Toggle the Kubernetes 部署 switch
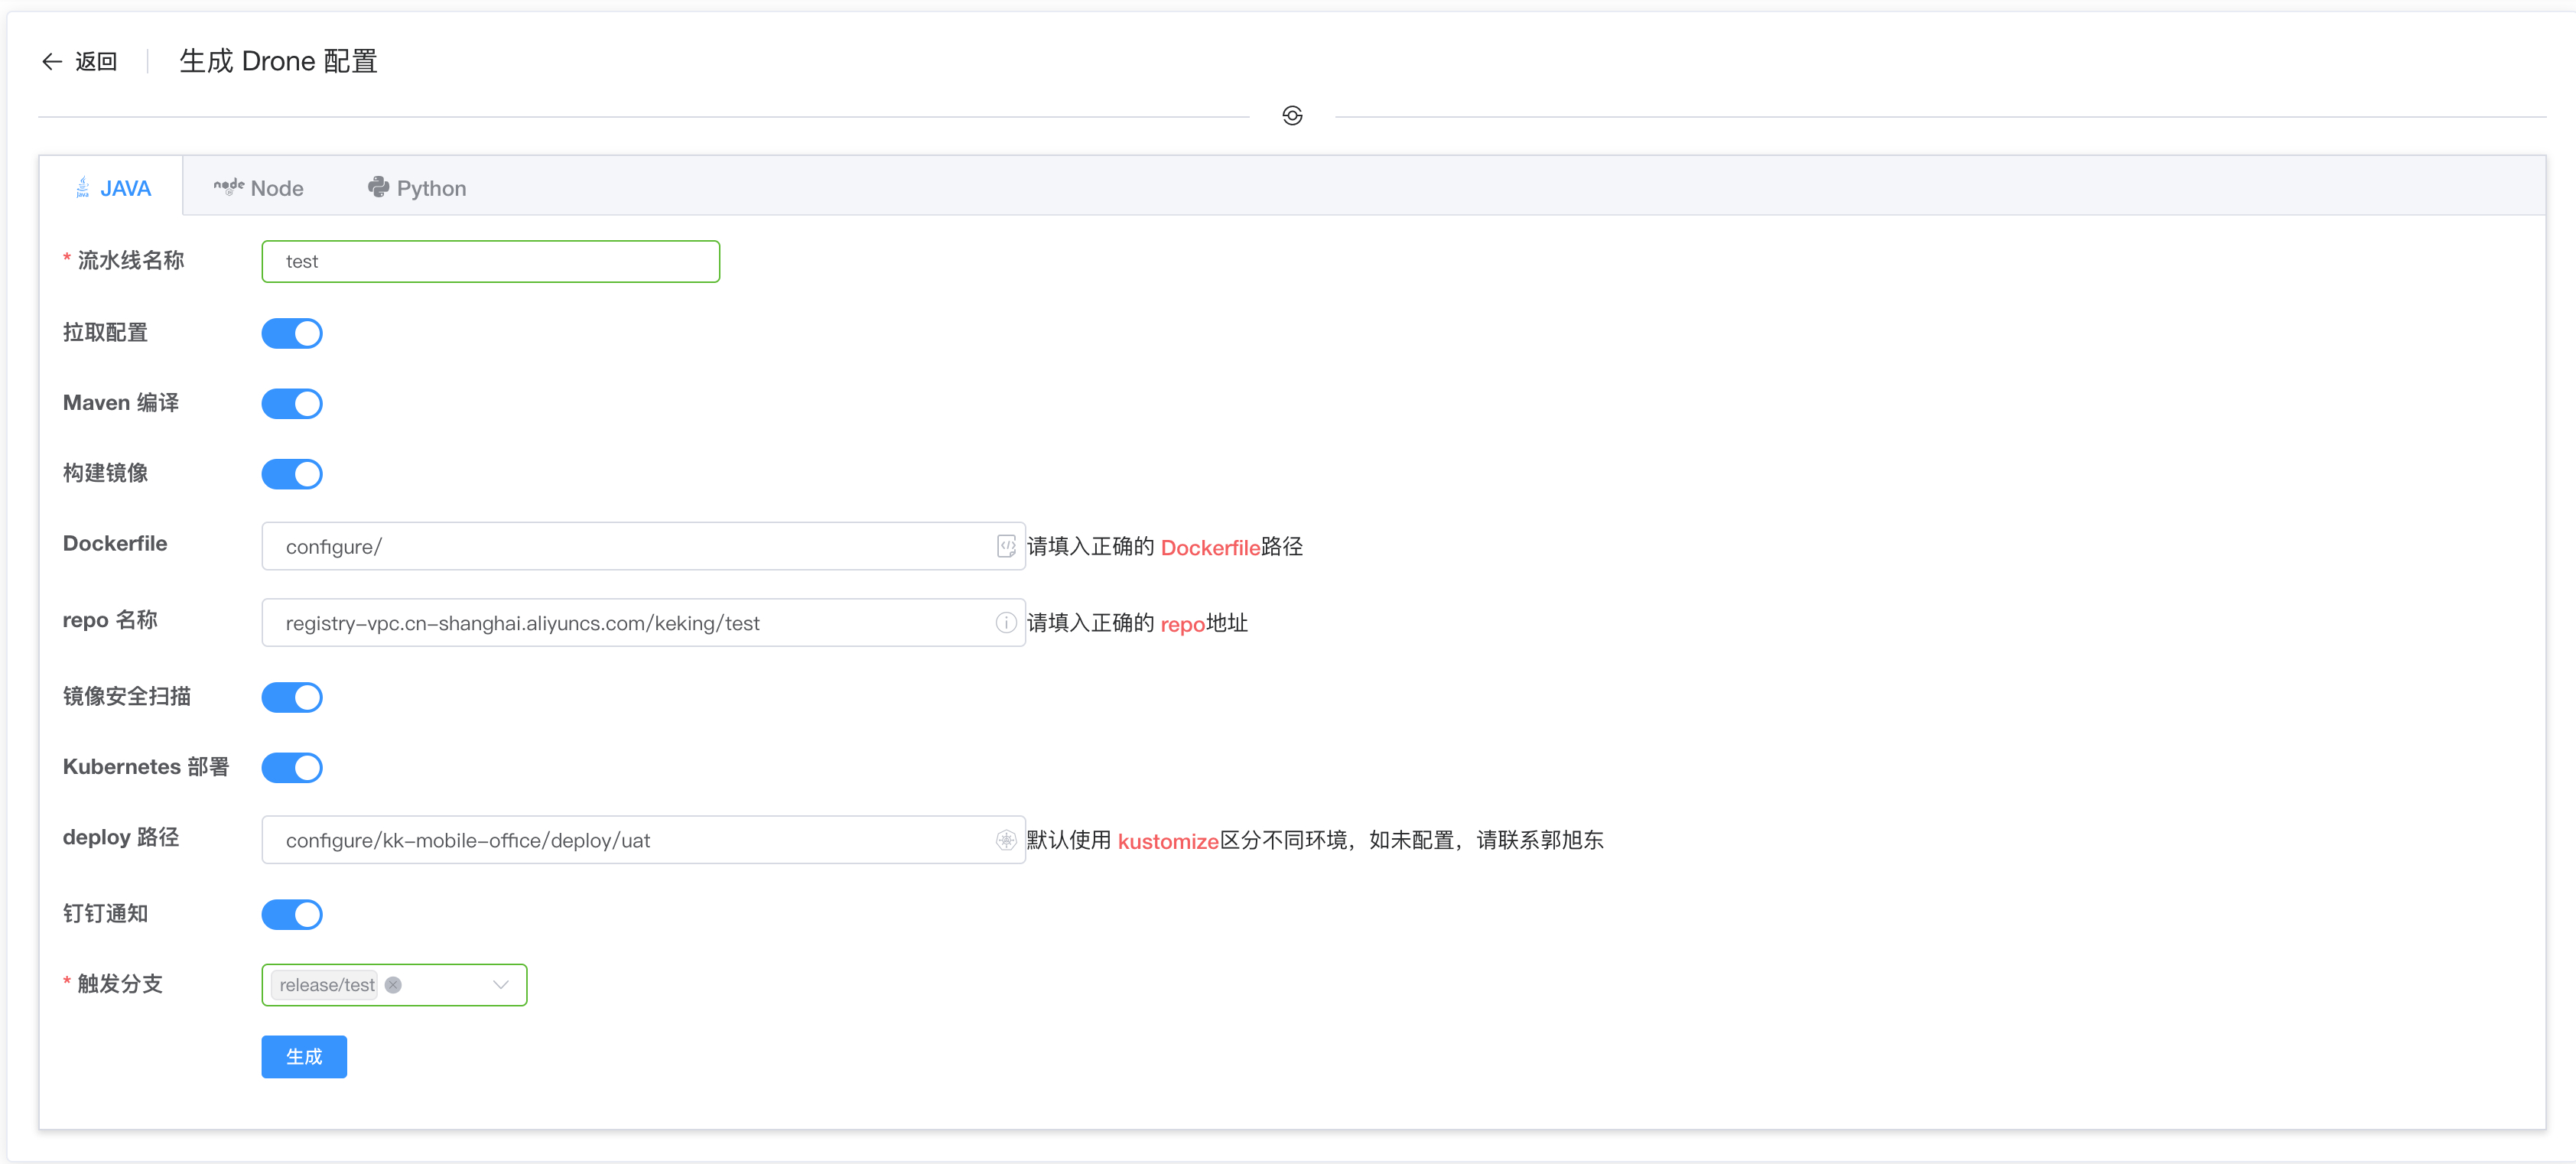This screenshot has width=2576, height=1164. tap(292, 768)
